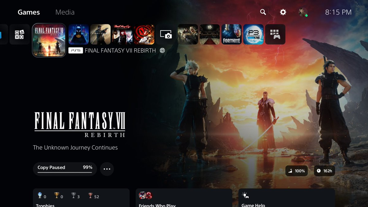The width and height of the screenshot is (368, 207).
Task: Click 'The Unknown Journey Continues' tagline
Action: (x=75, y=148)
